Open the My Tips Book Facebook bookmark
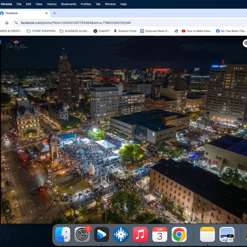This screenshot has height=247, width=247. 231,31
